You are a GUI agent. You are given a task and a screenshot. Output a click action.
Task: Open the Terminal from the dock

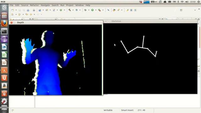[x=4, y=31]
